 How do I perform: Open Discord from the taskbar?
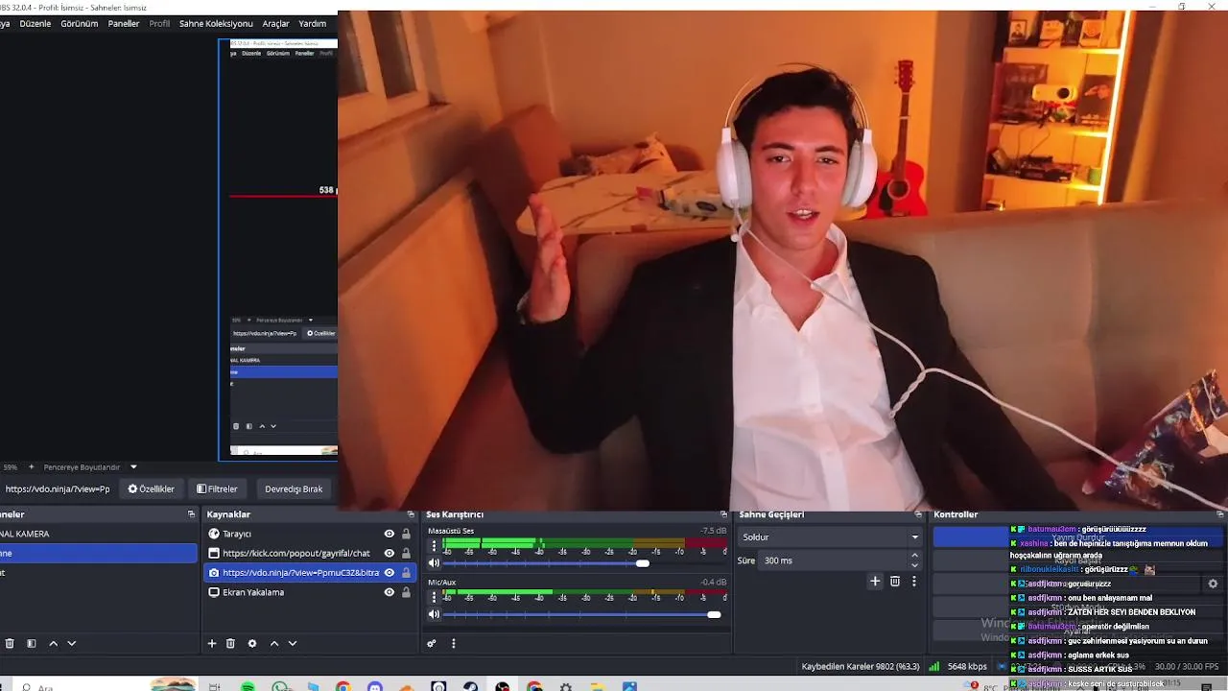coord(375,687)
